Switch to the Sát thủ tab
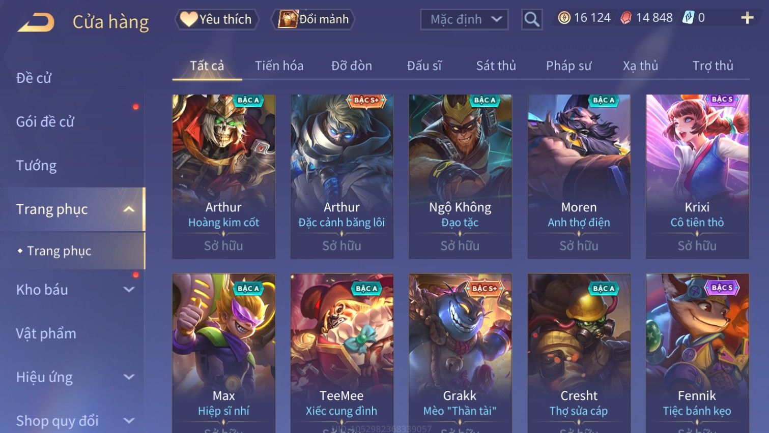 (496, 66)
